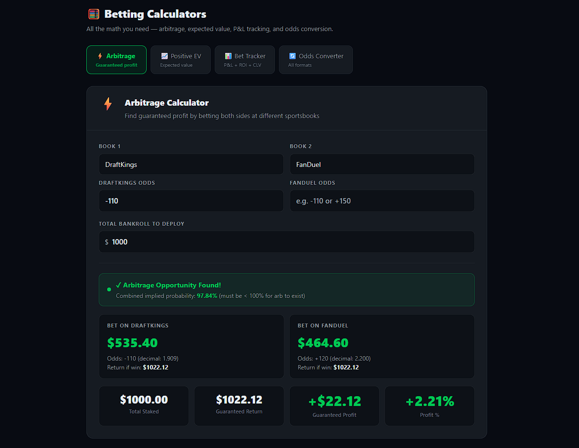Click the abacus icon beside Betting Calculators
This screenshot has width=579, height=448.
[94, 14]
